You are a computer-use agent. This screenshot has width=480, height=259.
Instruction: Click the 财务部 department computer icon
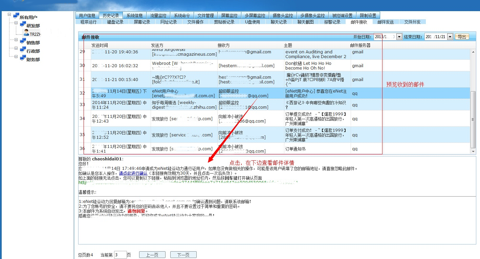[x=23, y=58]
